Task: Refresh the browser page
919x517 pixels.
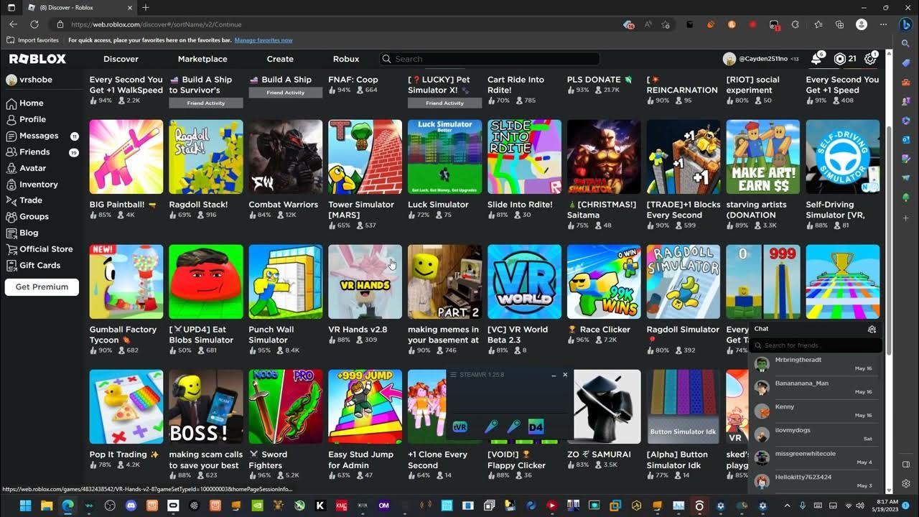Action: (34, 24)
